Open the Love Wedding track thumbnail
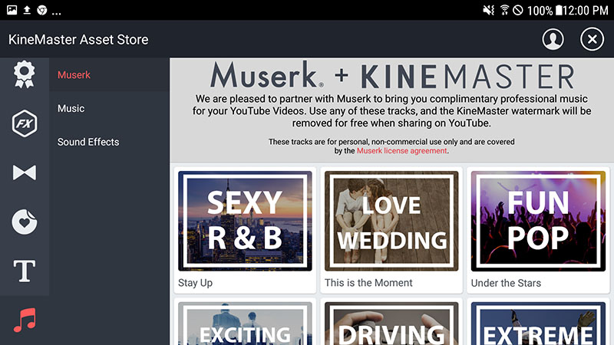The height and width of the screenshot is (345, 614). point(391,221)
